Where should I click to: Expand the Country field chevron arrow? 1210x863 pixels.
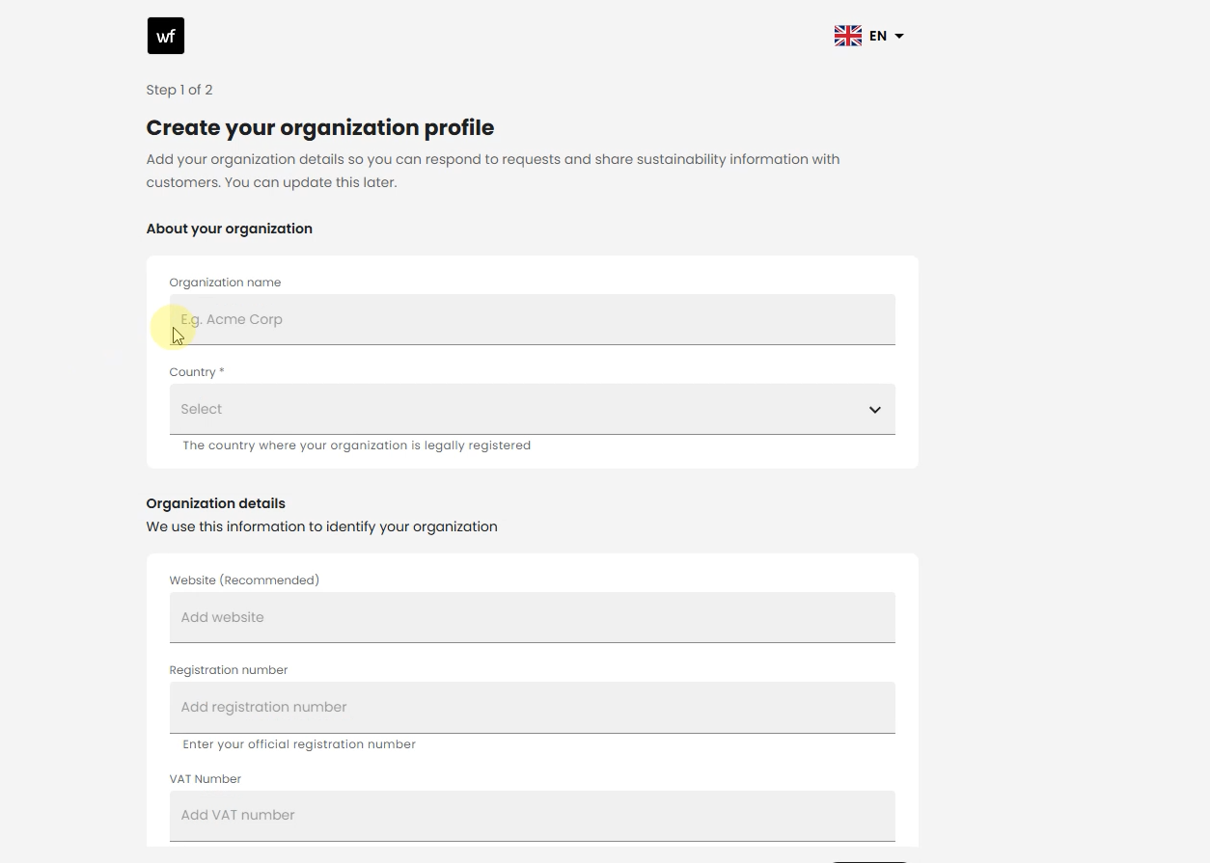coord(875,410)
